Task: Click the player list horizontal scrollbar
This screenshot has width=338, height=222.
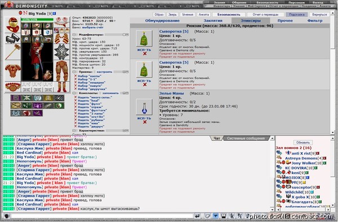Action: click(303, 209)
